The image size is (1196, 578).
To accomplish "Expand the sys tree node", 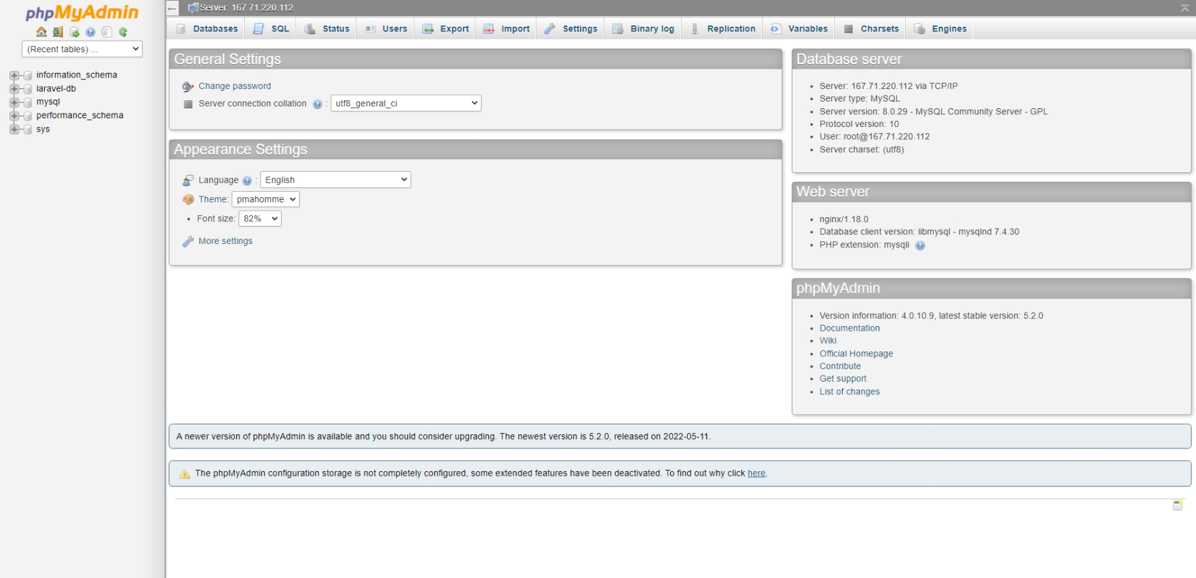I will pyautogui.click(x=14, y=130).
